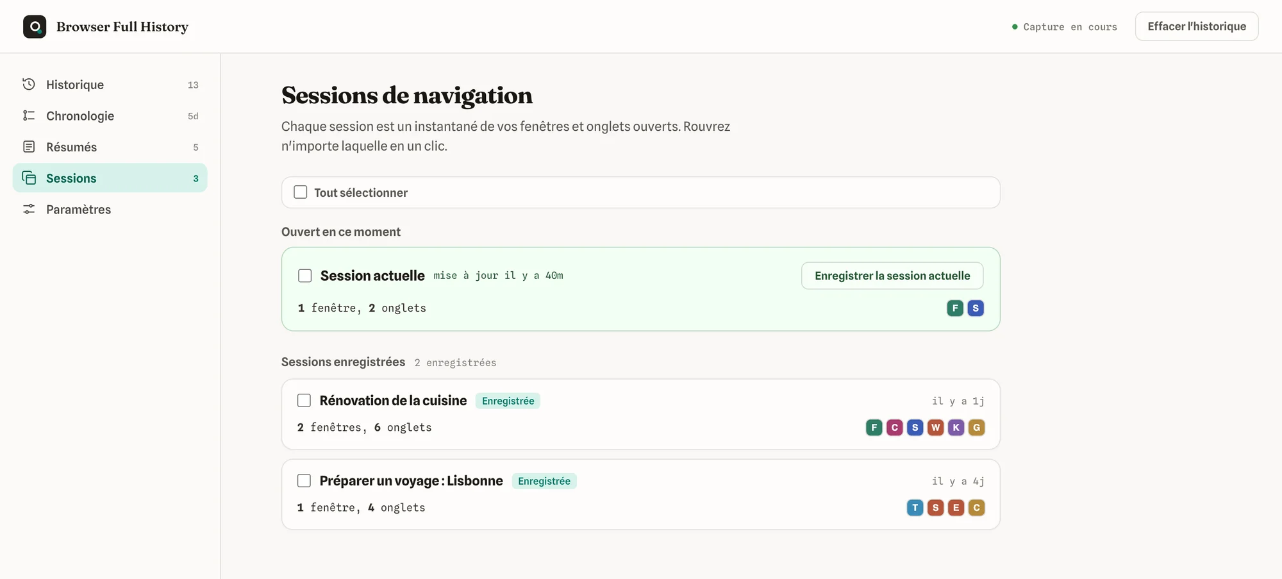Click the '1 fenêtre, 4 onglets' text

click(x=361, y=508)
